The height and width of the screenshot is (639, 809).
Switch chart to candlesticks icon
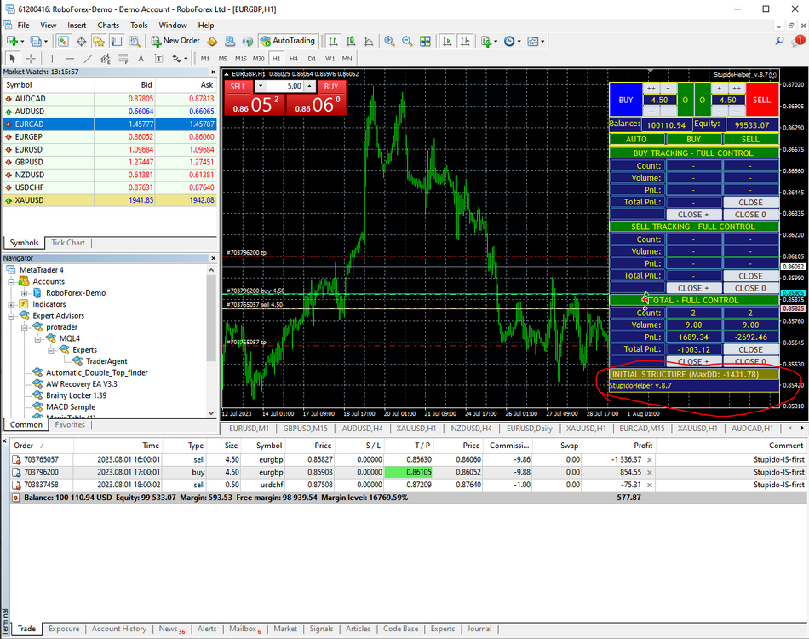351,41
